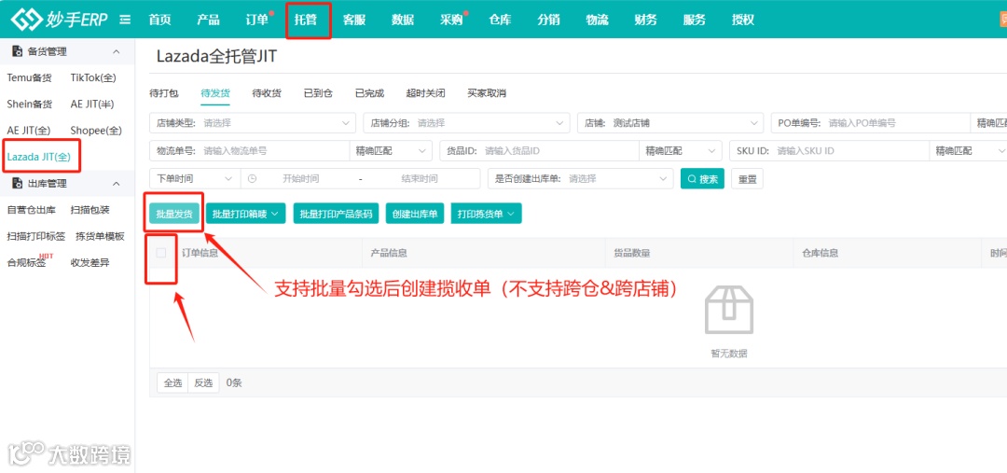Open the 采购 top menu
The width and height of the screenshot is (1007, 473).
(451, 20)
